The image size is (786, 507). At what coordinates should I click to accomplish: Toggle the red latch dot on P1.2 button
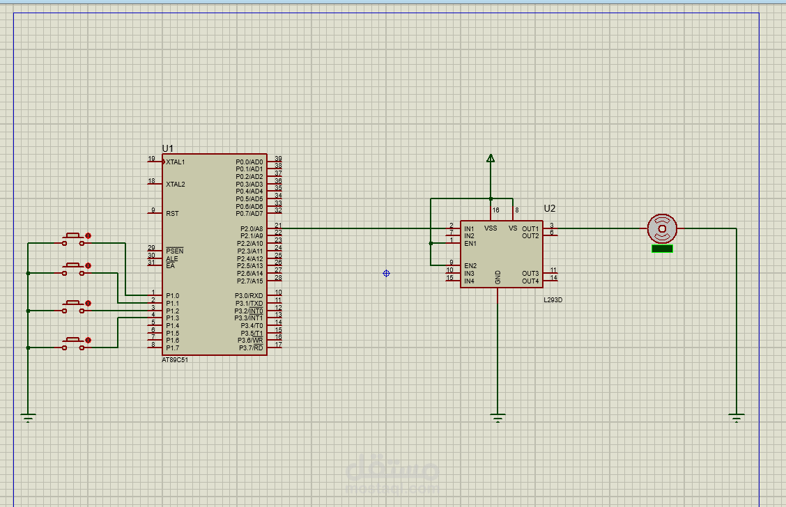point(88,303)
